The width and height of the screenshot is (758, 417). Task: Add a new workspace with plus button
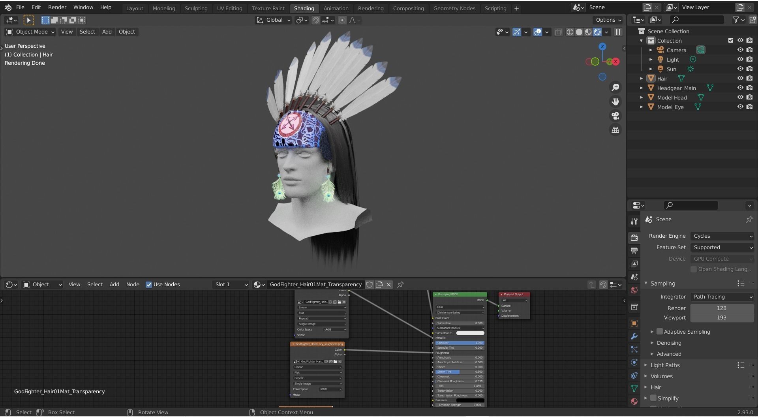[x=516, y=8]
